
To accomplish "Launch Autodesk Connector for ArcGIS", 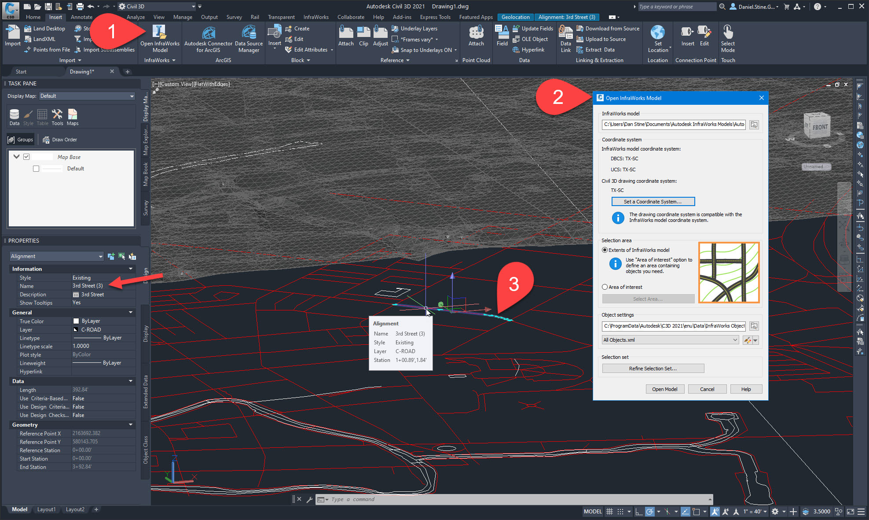I will coord(208,39).
